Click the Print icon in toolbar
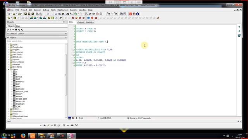 point(37,14)
